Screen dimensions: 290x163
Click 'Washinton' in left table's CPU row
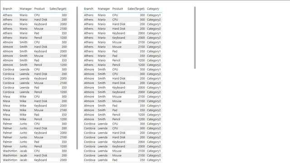[10, 151]
